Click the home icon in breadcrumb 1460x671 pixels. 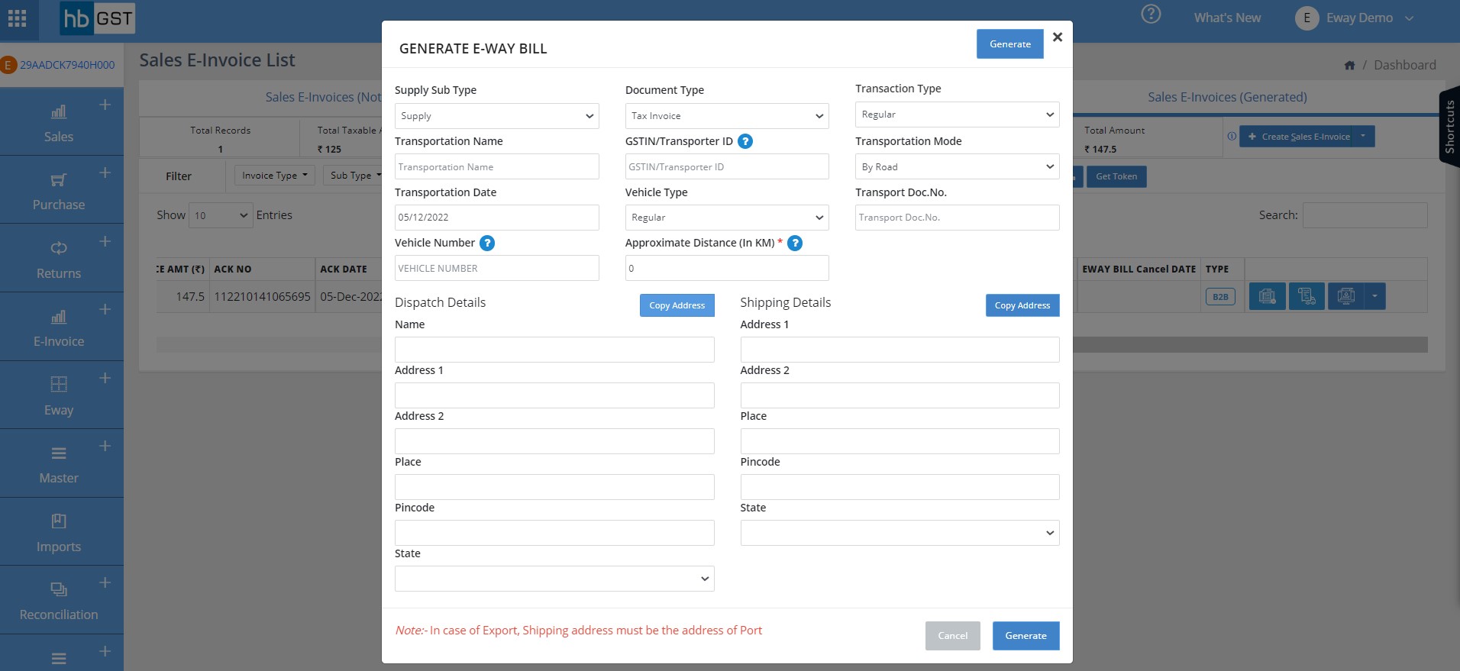[1349, 66]
